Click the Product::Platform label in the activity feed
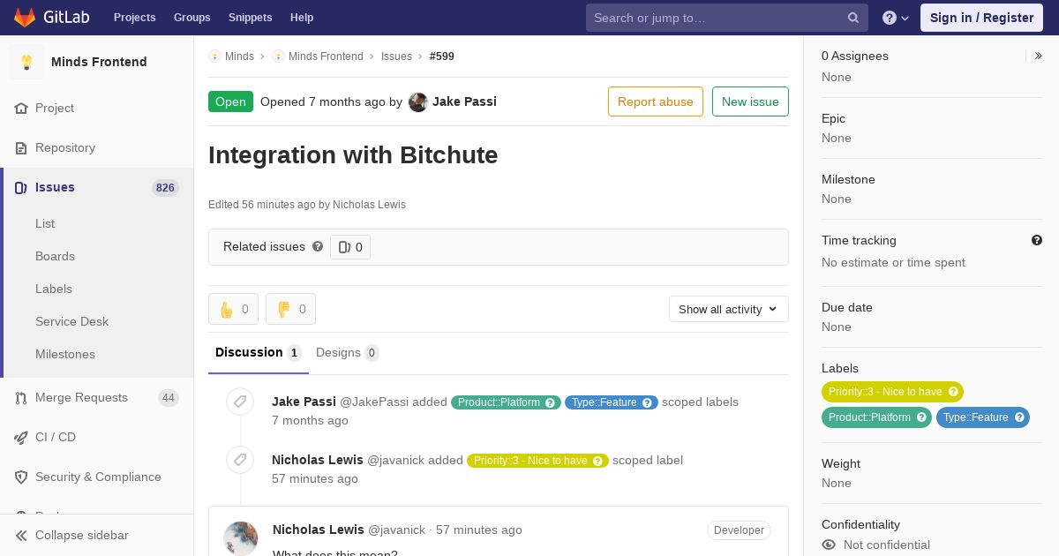 click(506, 402)
